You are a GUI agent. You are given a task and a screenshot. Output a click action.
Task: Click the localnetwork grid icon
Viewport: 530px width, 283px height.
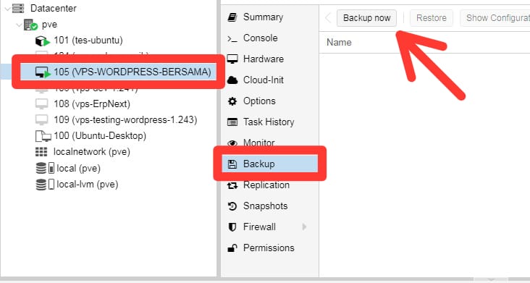41,152
